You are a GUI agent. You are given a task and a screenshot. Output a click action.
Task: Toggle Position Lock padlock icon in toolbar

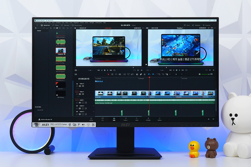tap(145, 74)
